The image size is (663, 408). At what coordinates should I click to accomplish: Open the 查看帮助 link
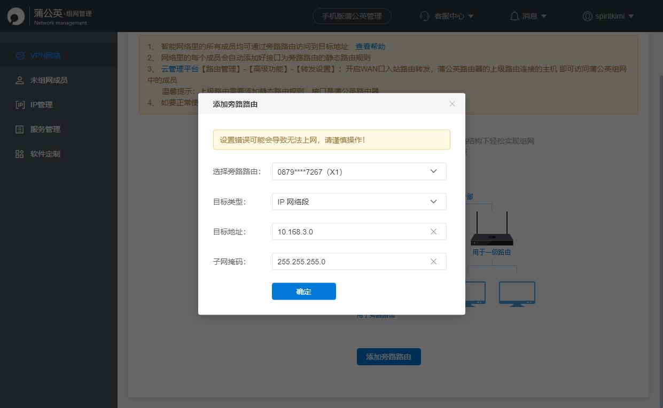pos(370,46)
